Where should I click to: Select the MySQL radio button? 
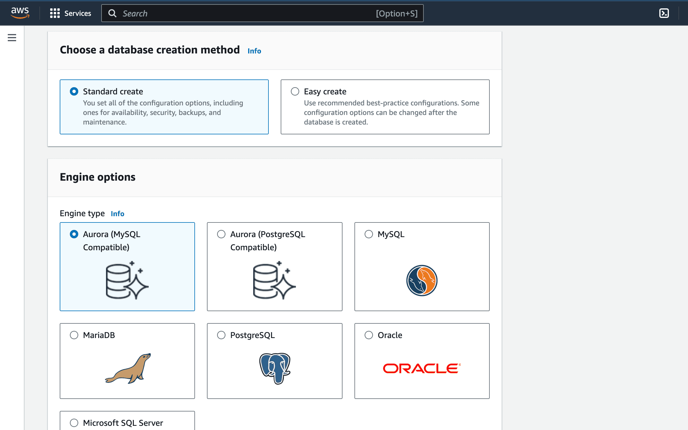click(369, 234)
